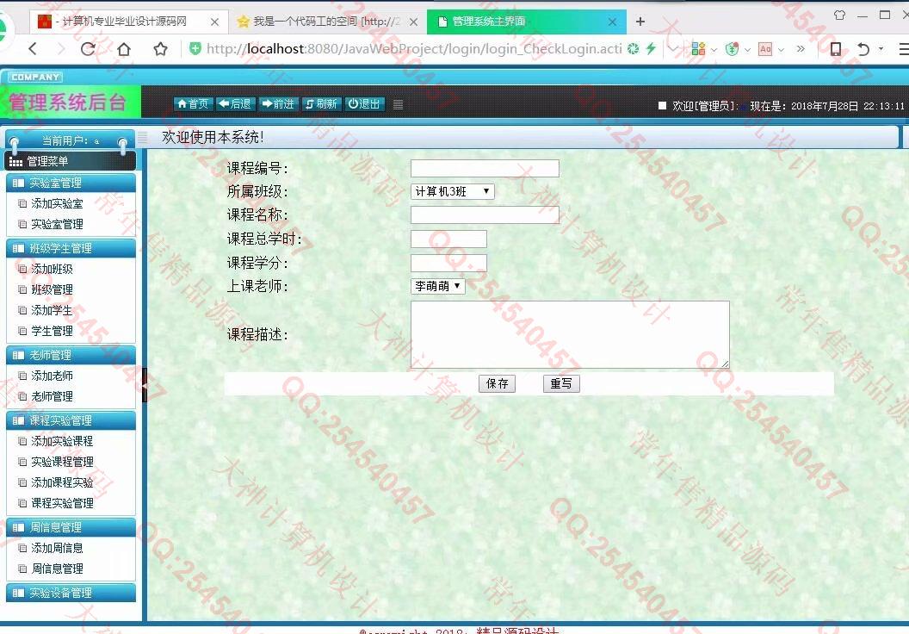The height and width of the screenshot is (634, 909).
Task: Open the bookmark panel device icon
Action: click(x=835, y=49)
